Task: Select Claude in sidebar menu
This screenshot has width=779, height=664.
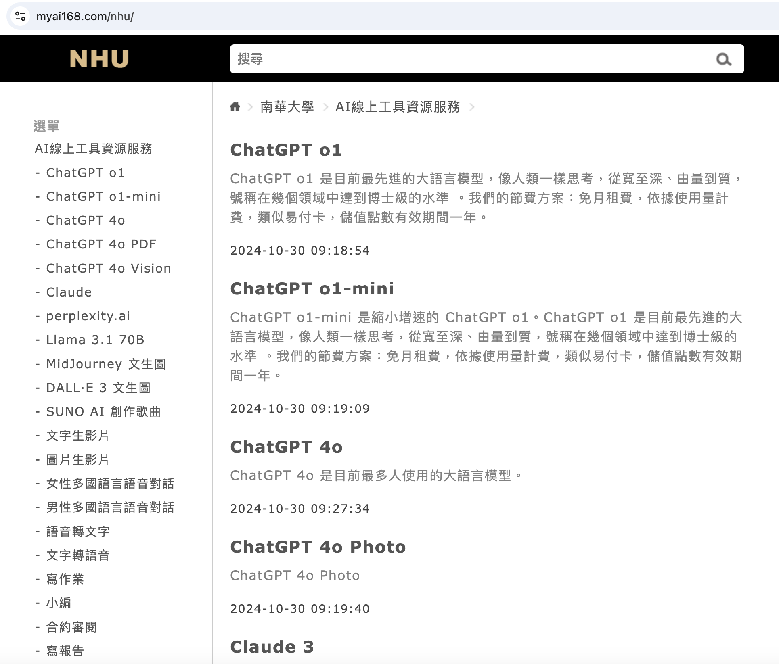Action: (x=69, y=292)
